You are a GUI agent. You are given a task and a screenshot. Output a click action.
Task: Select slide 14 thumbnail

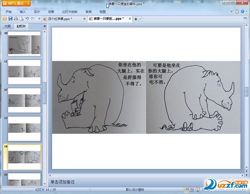[24, 157]
